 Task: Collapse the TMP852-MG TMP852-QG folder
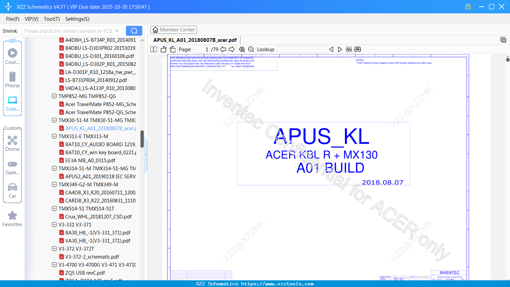(54, 96)
